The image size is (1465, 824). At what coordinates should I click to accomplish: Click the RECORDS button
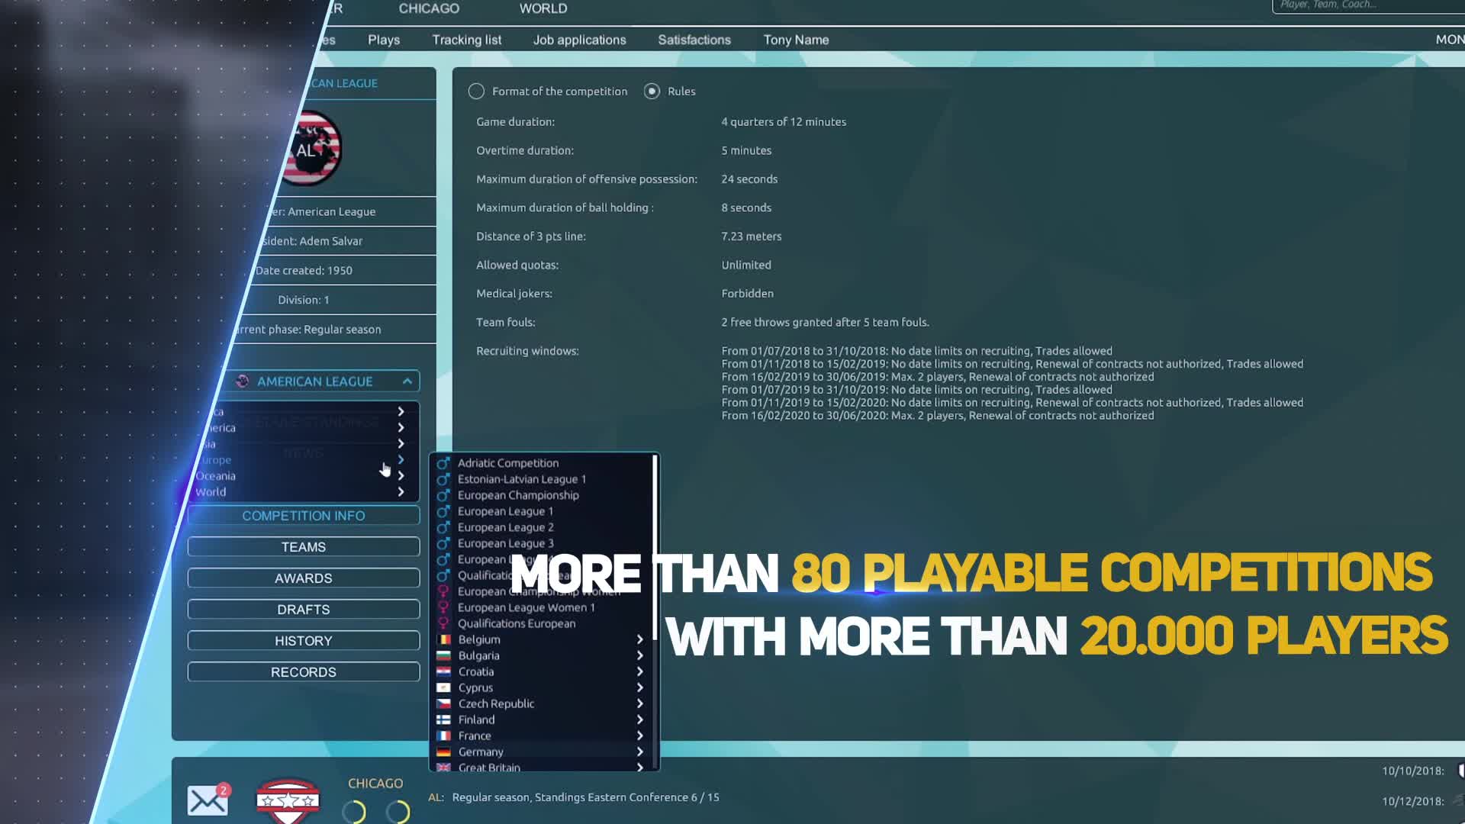[x=303, y=672]
